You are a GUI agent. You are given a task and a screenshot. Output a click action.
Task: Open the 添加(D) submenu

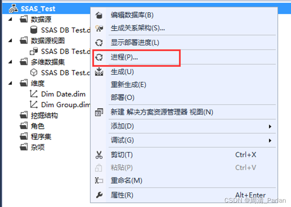(x=122, y=126)
